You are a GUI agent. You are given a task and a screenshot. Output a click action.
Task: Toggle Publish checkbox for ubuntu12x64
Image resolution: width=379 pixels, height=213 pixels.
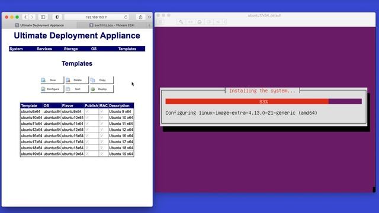(x=87, y=130)
